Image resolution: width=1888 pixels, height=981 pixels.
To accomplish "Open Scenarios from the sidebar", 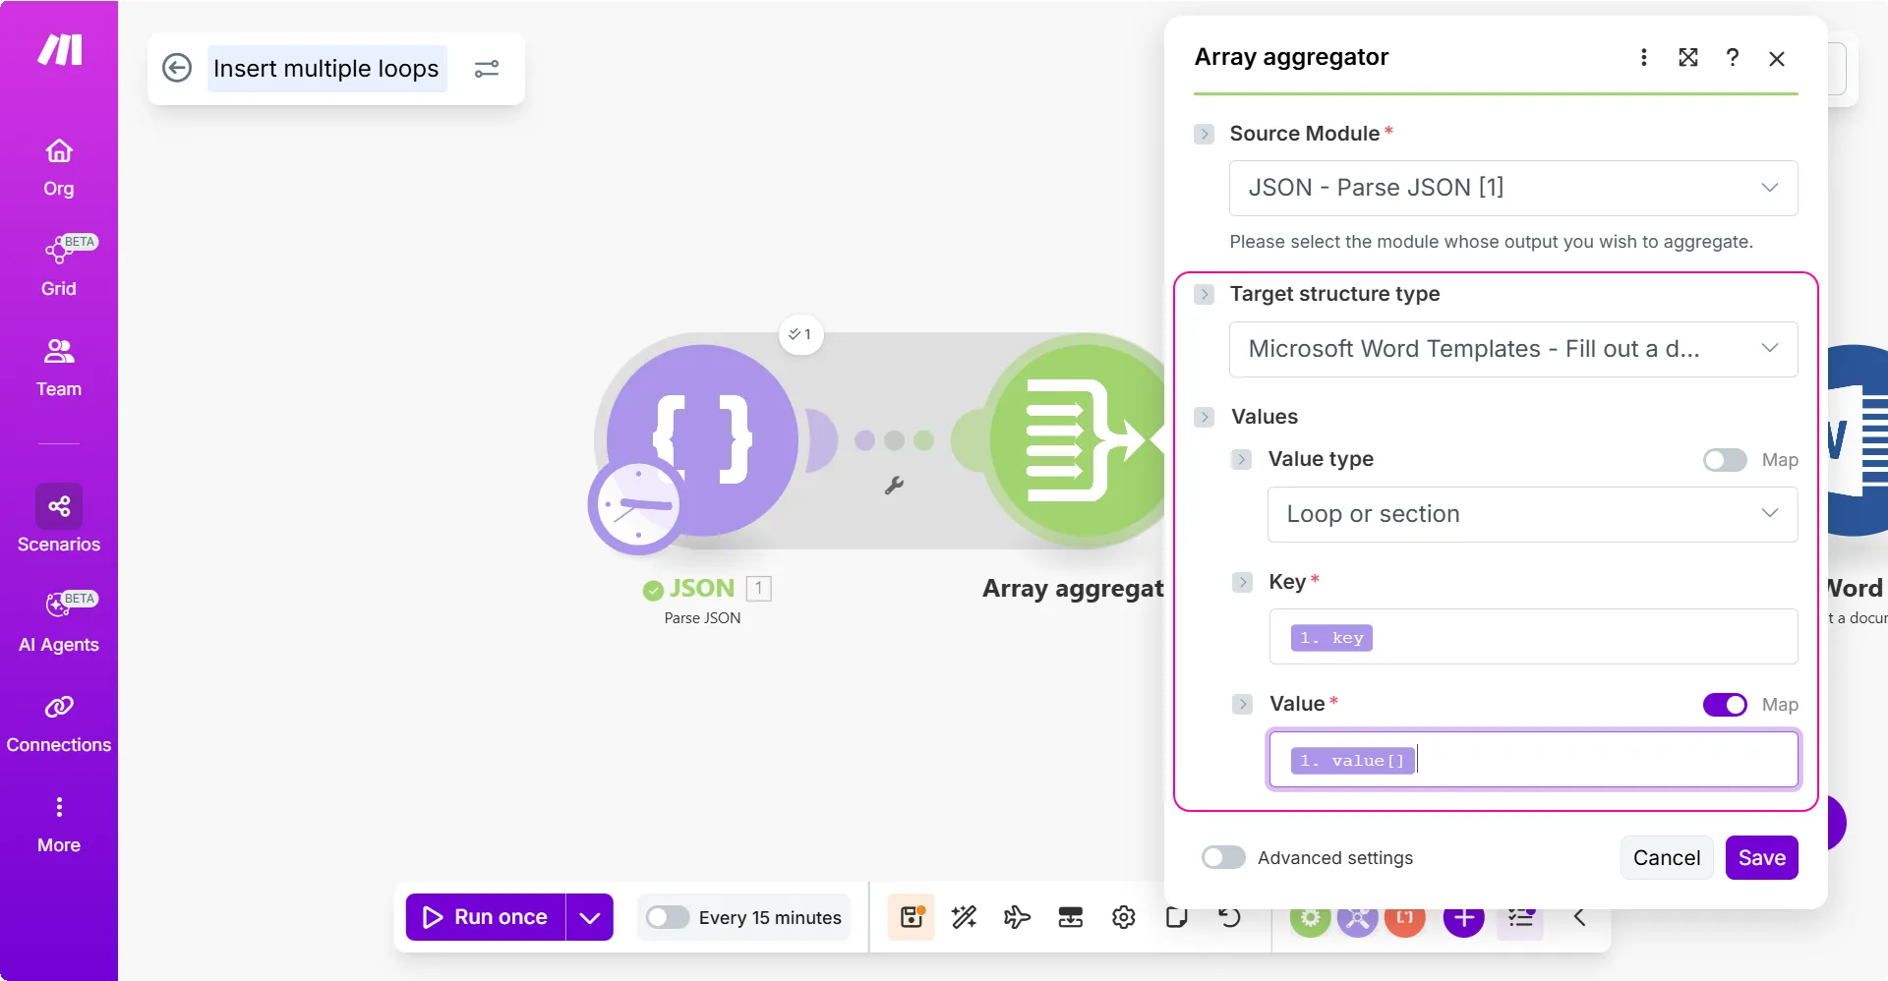I will (x=59, y=519).
